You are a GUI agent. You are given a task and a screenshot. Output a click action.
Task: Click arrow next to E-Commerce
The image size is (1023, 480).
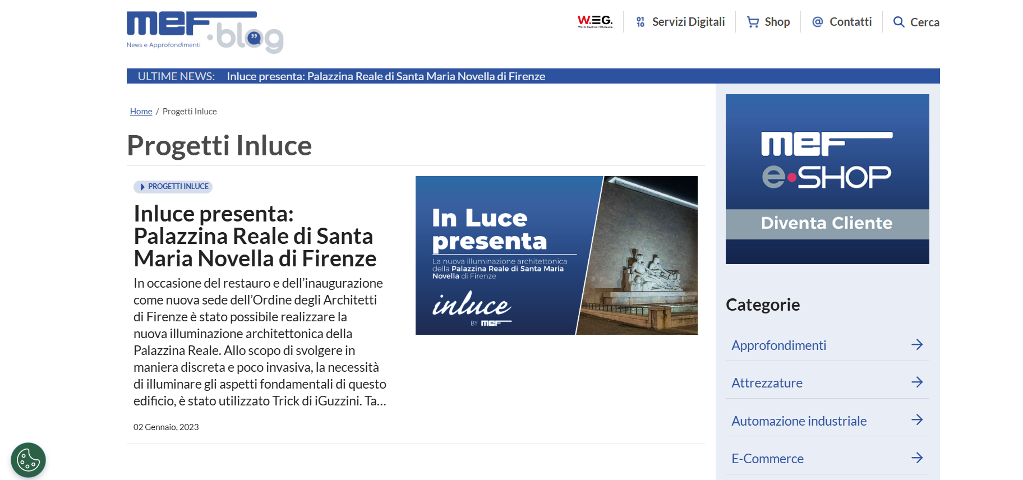click(x=917, y=458)
